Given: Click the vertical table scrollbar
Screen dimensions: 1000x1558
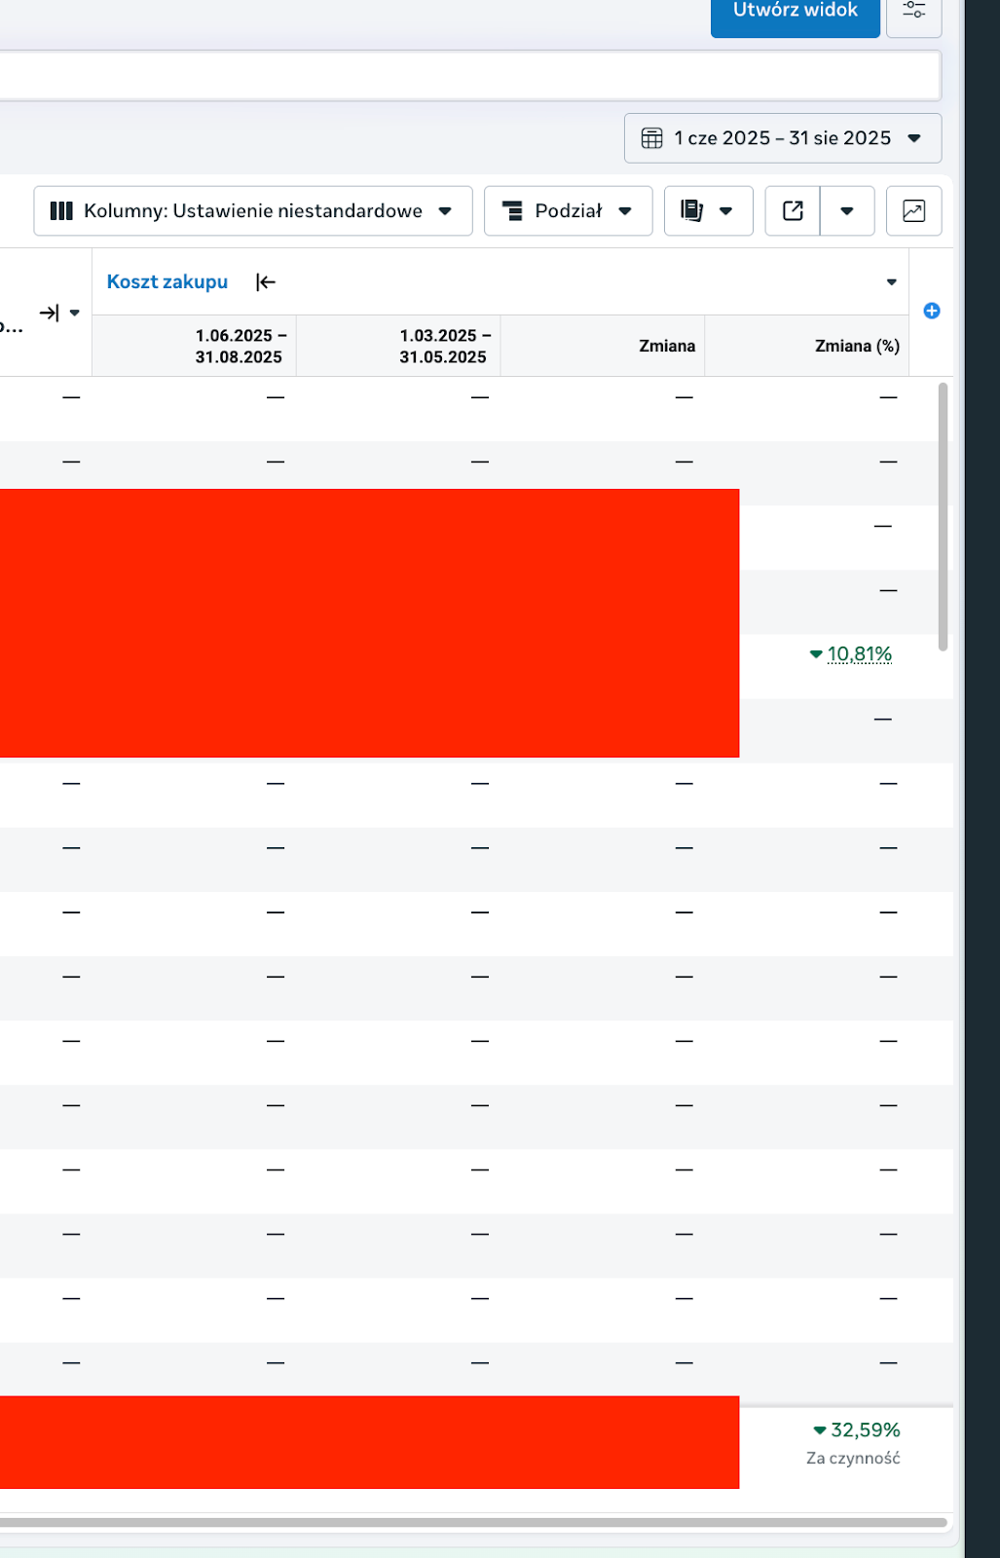Looking at the screenshot, I should click(943, 516).
